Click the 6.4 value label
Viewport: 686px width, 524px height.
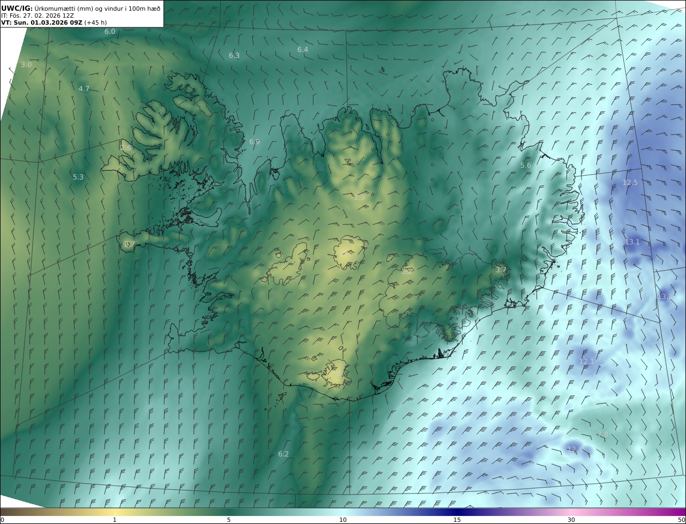point(303,50)
